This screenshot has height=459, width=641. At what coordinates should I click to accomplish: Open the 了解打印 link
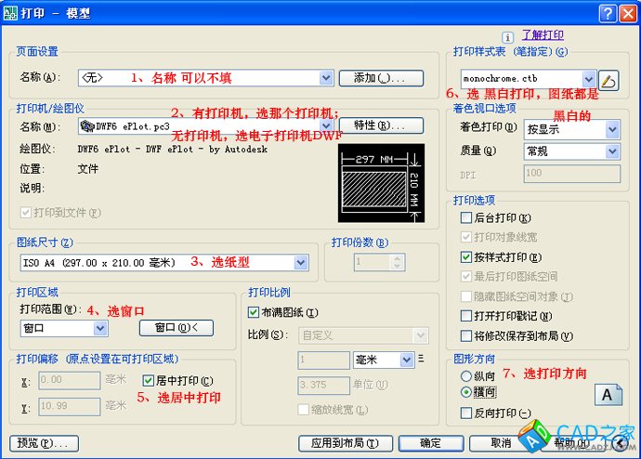543,35
